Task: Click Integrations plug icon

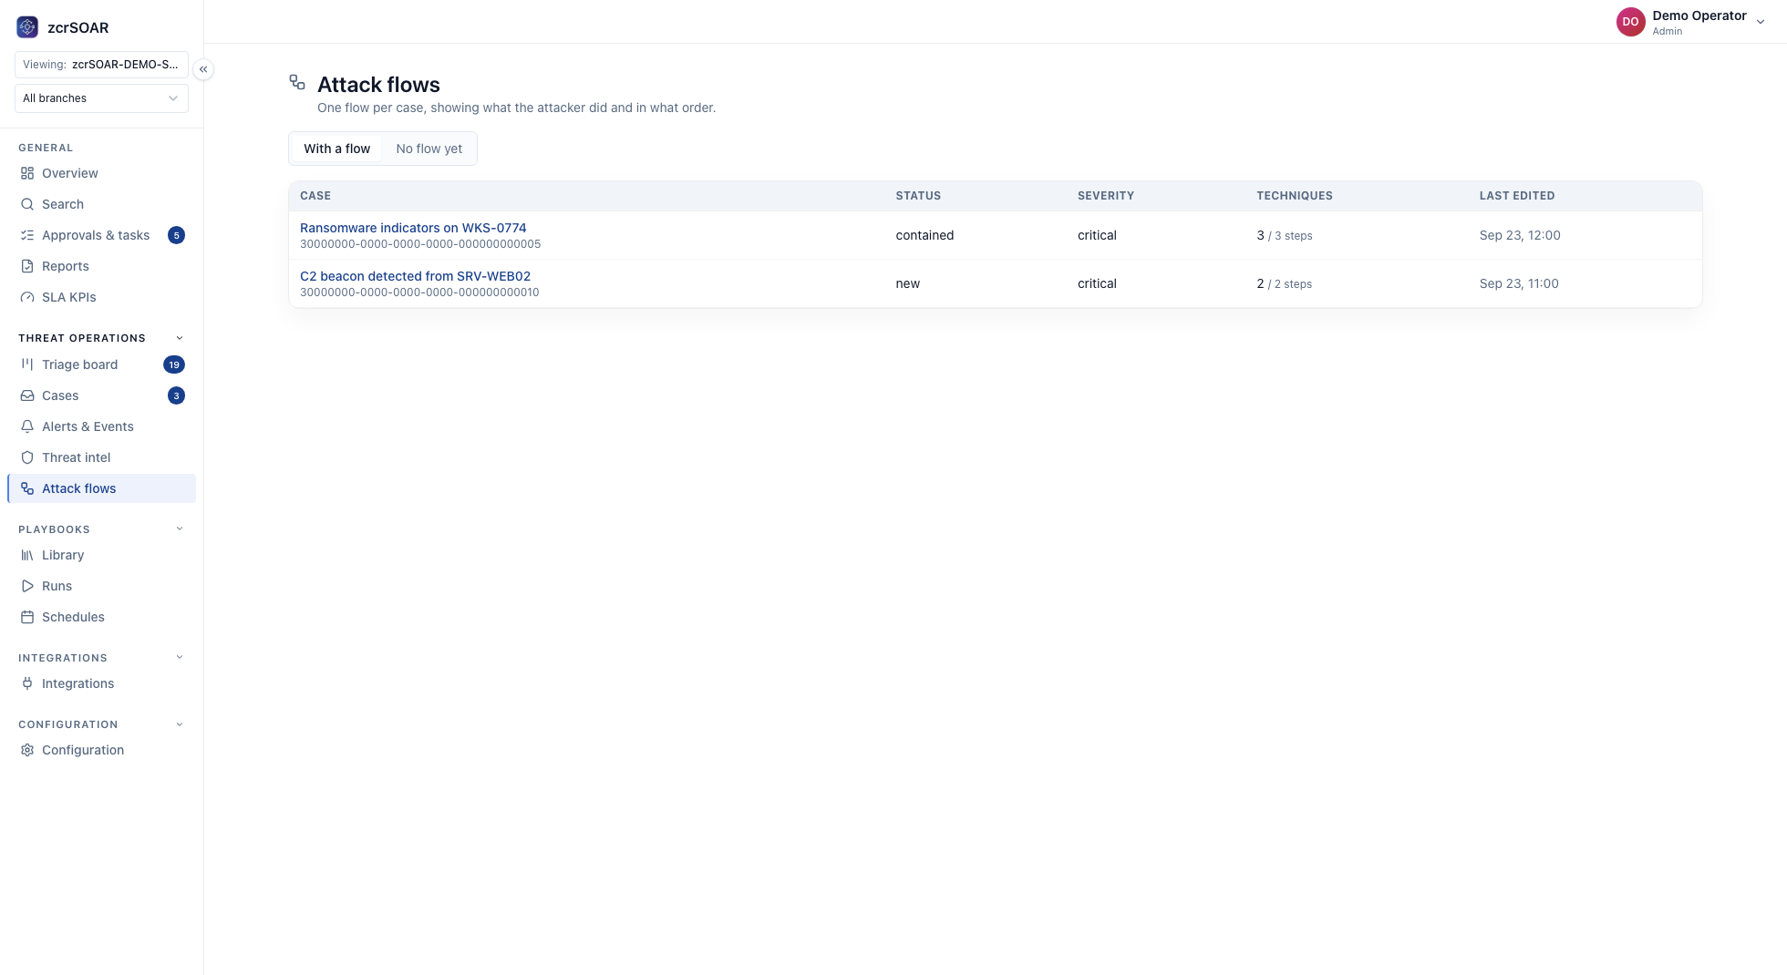Action: [x=27, y=683]
